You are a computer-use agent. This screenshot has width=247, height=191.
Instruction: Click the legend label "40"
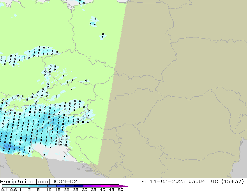pyautogui.click(x=102, y=189)
